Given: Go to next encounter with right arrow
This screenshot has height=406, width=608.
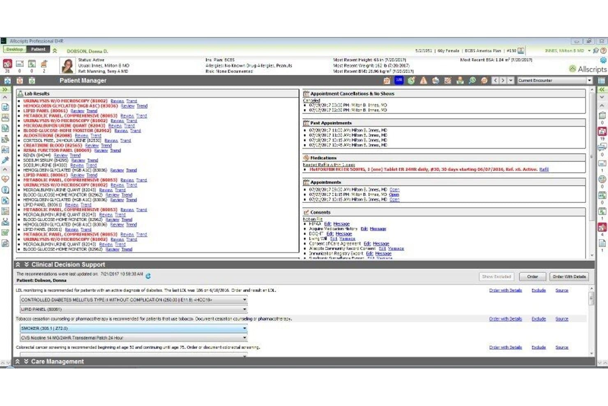Looking at the screenshot, I should click(x=503, y=81).
